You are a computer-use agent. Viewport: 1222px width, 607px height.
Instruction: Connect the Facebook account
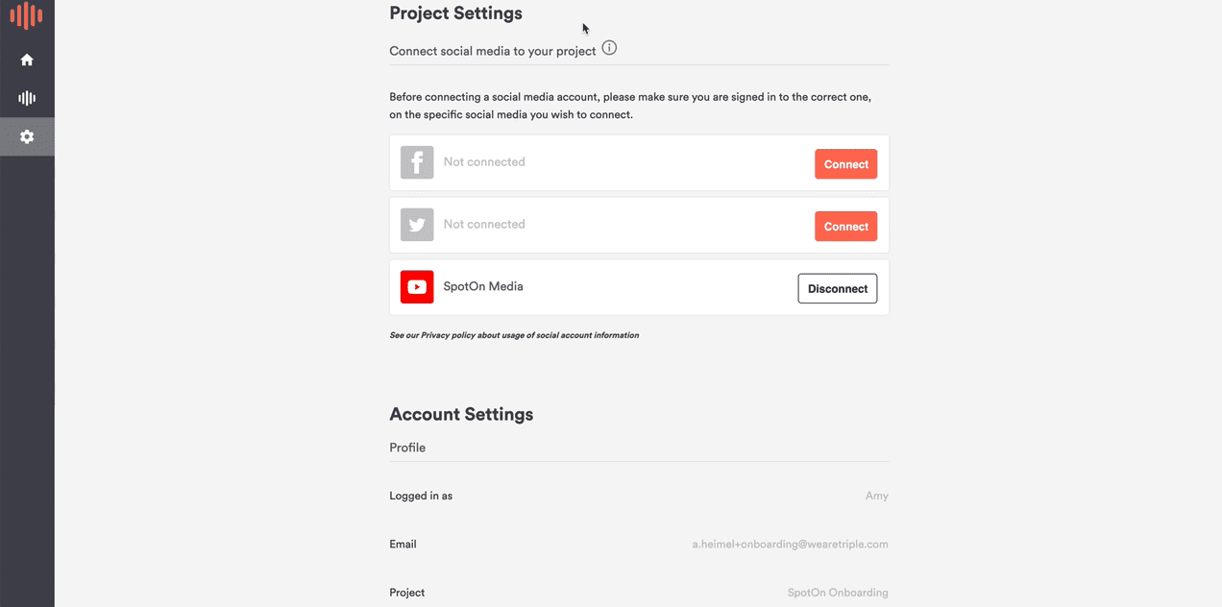coord(845,163)
